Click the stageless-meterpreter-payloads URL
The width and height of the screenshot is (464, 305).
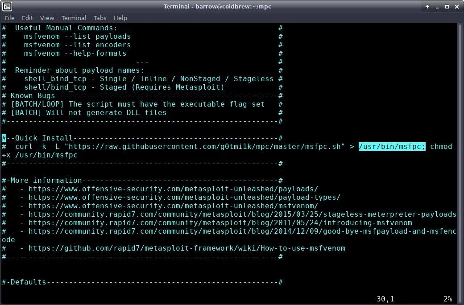[x=242, y=214]
